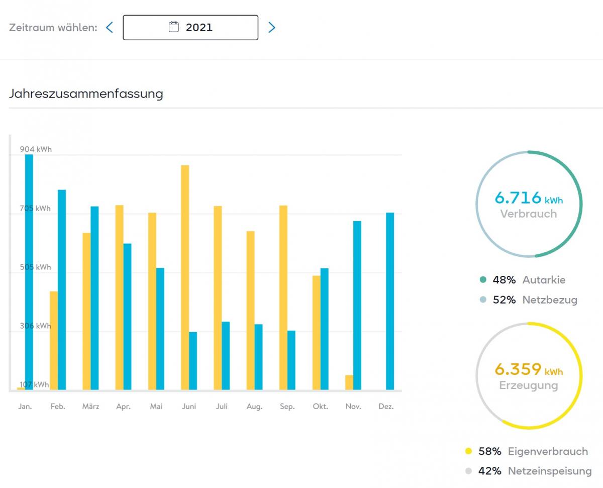Select the yellow June generation bar
This screenshot has height=488, width=603.
(185, 277)
